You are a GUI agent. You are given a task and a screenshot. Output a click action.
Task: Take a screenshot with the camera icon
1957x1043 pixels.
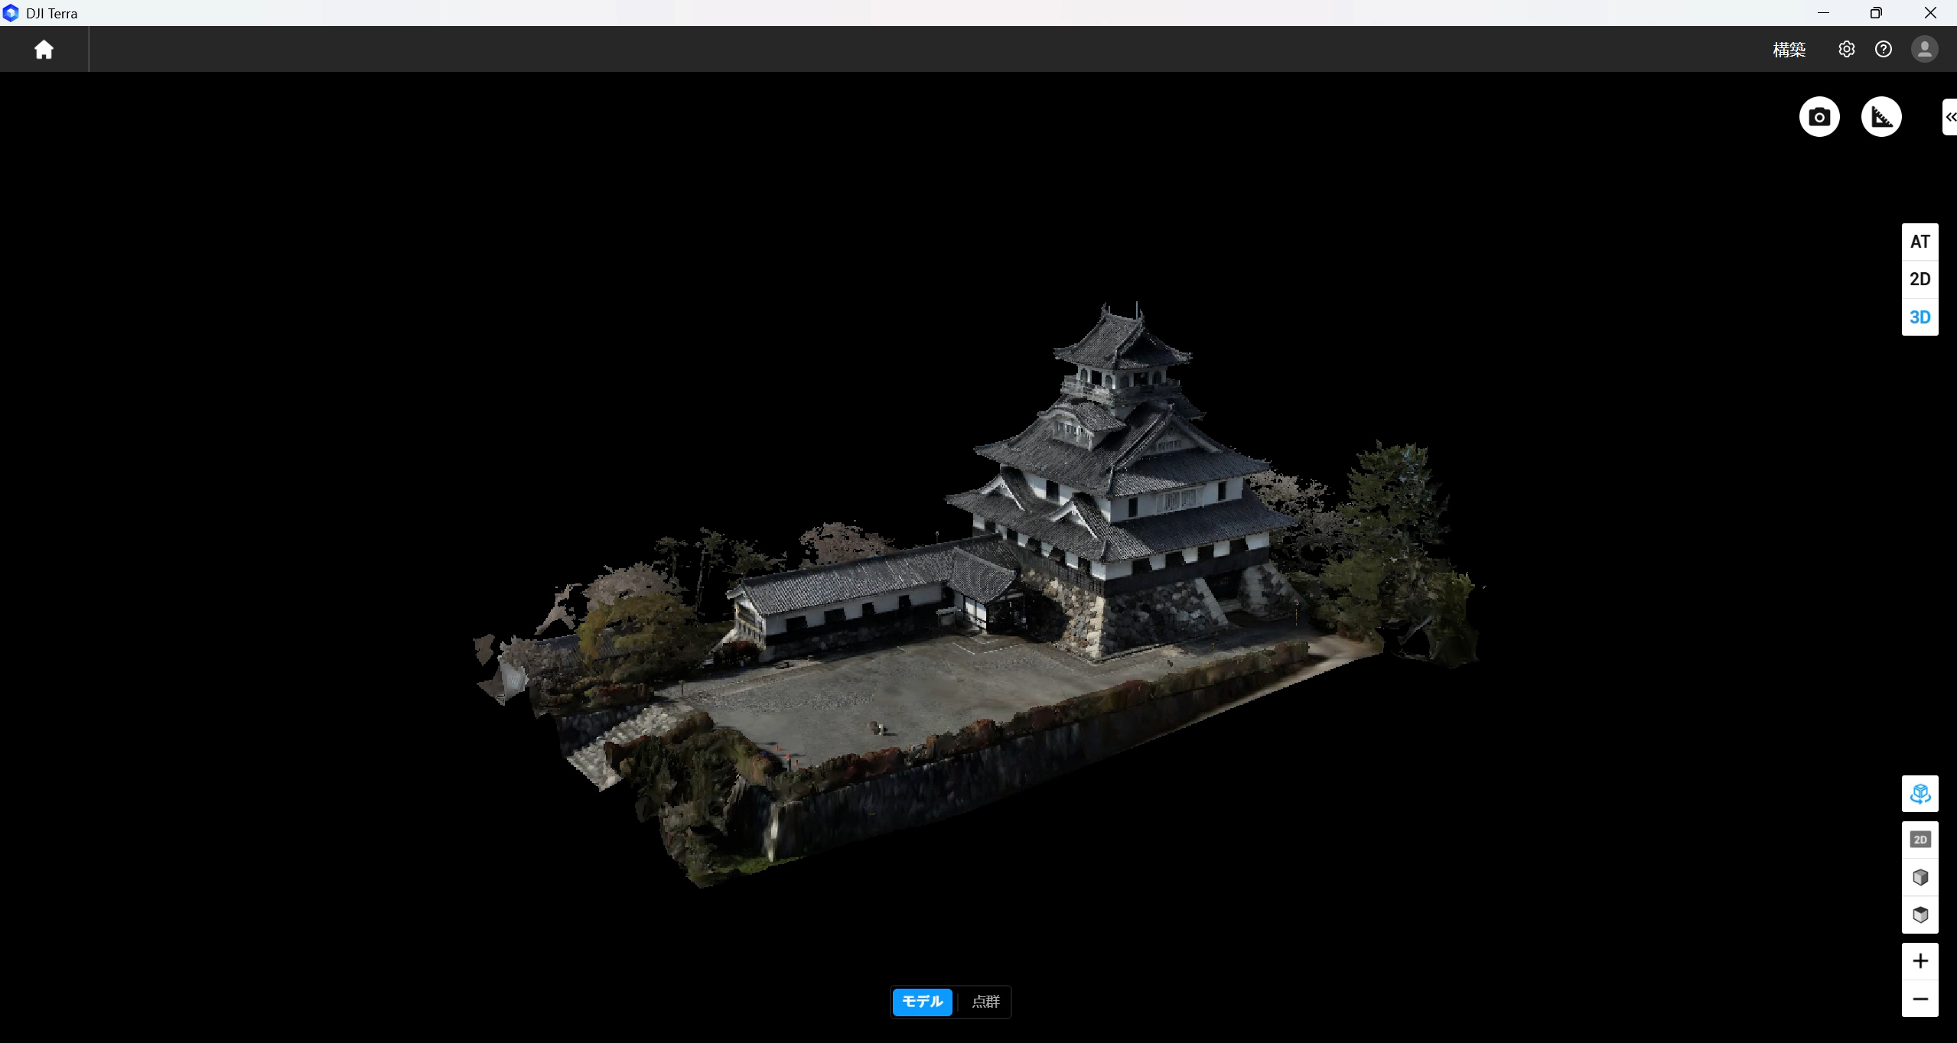click(x=1819, y=117)
